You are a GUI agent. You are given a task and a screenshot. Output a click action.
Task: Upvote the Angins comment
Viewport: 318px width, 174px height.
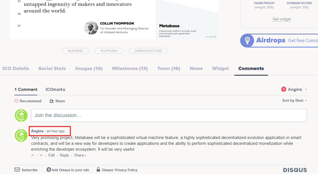click(x=33, y=155)
